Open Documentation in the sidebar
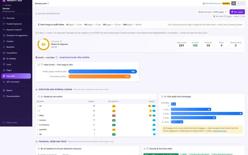Screen dimensions: 248x155 16,96
